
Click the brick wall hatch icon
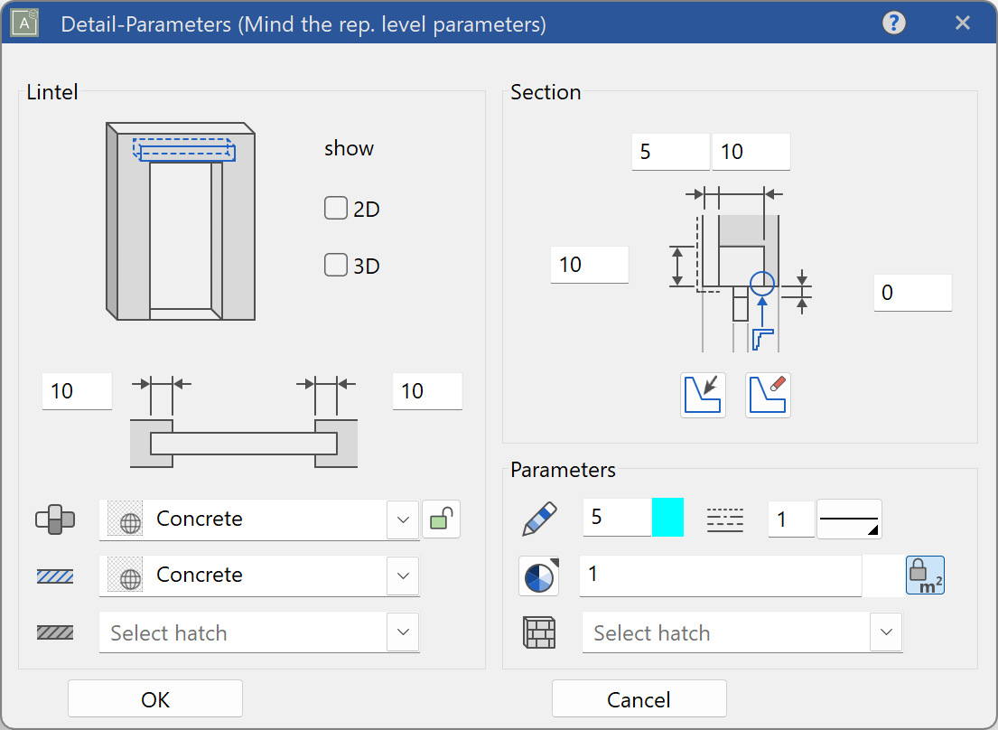[x=539, y=632]
